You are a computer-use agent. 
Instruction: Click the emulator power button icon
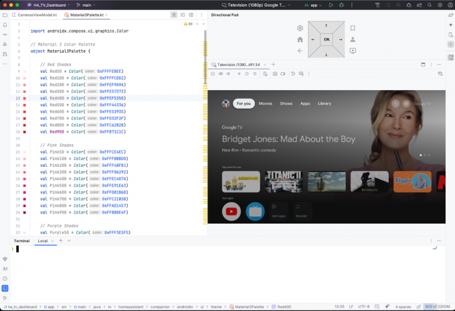pyautogui.click(x=213, y=74)
